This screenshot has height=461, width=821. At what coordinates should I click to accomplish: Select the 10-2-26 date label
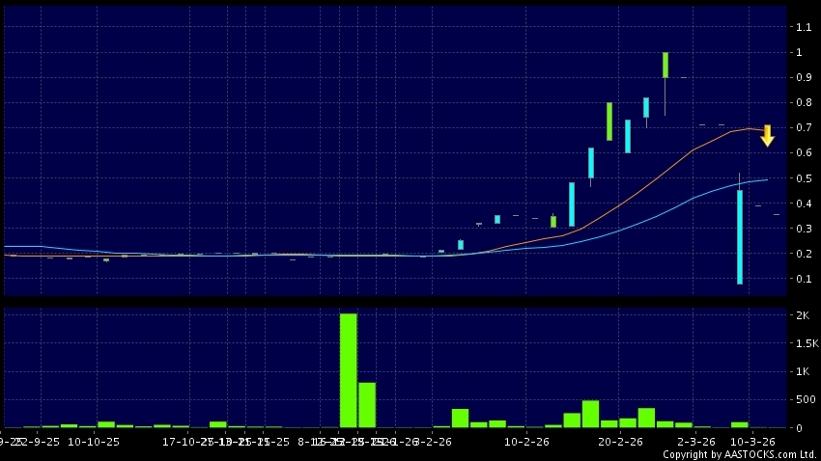(x=526, y=442)
